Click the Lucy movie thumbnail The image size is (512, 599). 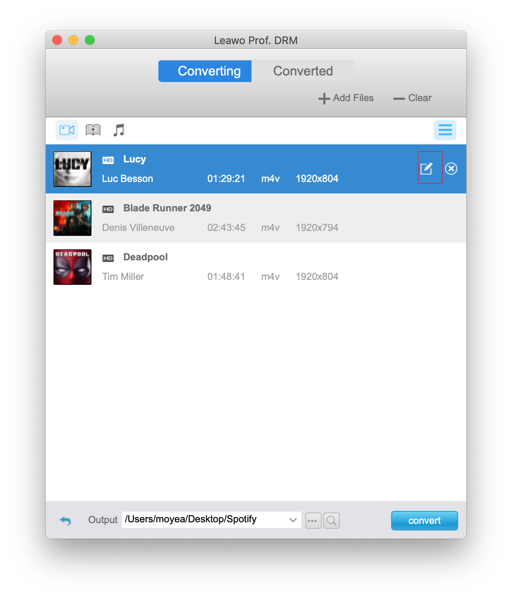72,169
